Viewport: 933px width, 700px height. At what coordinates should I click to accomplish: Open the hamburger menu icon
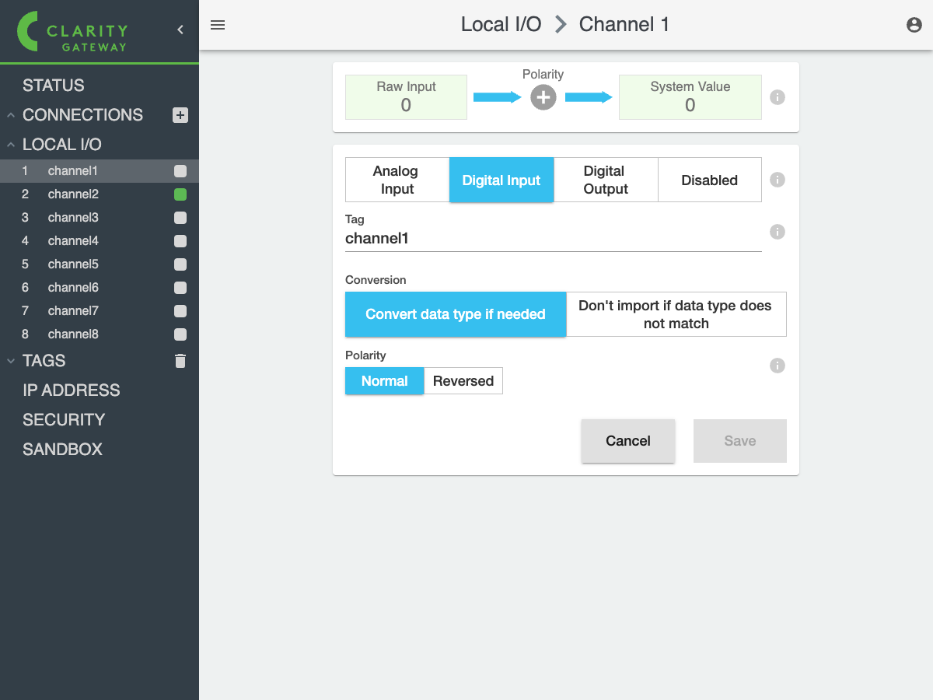218,25
